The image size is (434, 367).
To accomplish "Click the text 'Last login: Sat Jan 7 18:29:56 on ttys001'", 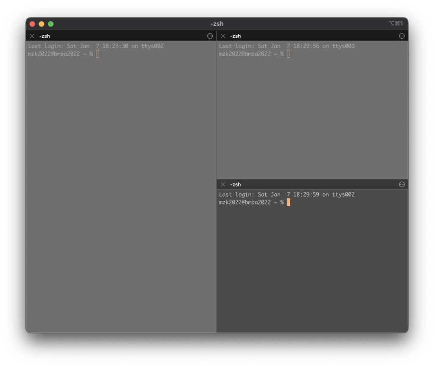I will click(287, 46).
